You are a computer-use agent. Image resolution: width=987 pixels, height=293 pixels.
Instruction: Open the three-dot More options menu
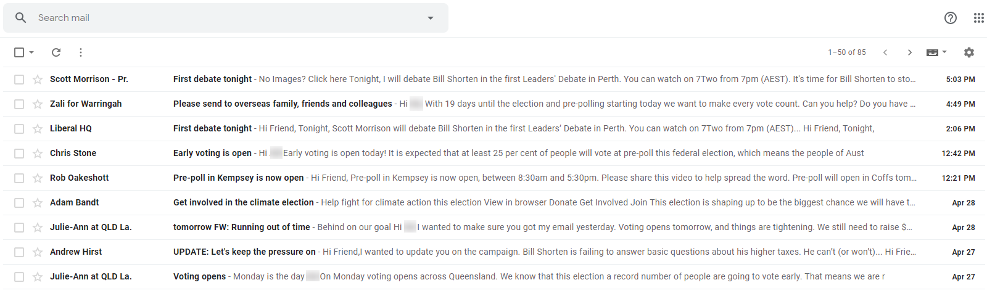[81, 52]
